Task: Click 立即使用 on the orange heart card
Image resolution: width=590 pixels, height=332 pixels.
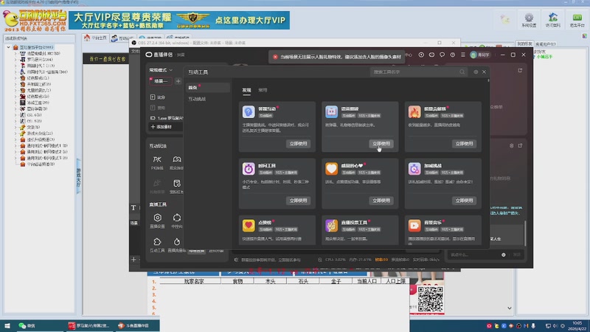Action: [381, 201]
